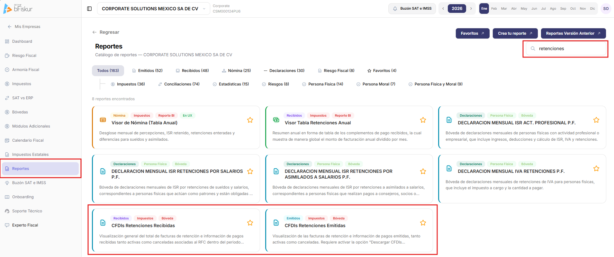Screen dimensions: 614x257
Task: Open Buzón SAT e IMSS sidebar item
Action: pyautogui.click(x=41, y=183)
